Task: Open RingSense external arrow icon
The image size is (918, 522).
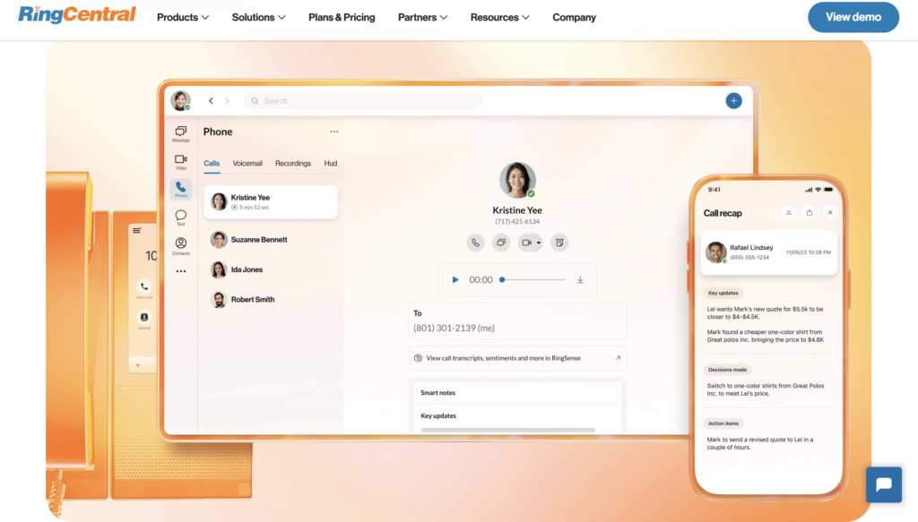Action: pyautogui.click(x=618, y=358)
